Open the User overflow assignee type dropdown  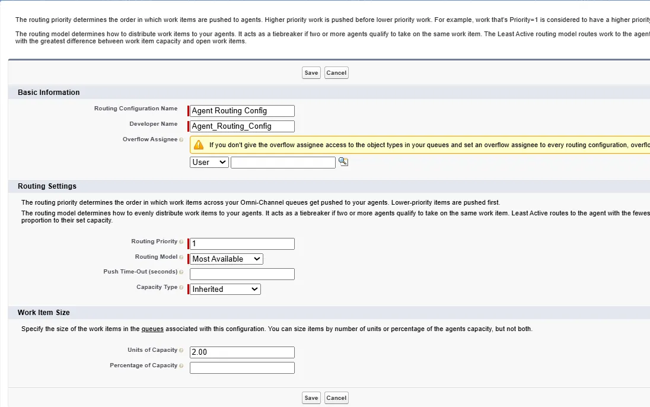209,162
